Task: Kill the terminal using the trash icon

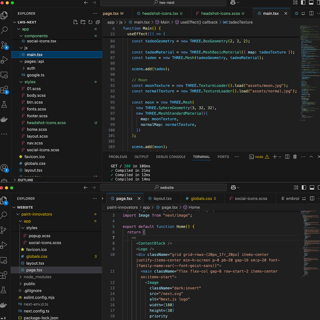Action: click(x=295, y=157)
